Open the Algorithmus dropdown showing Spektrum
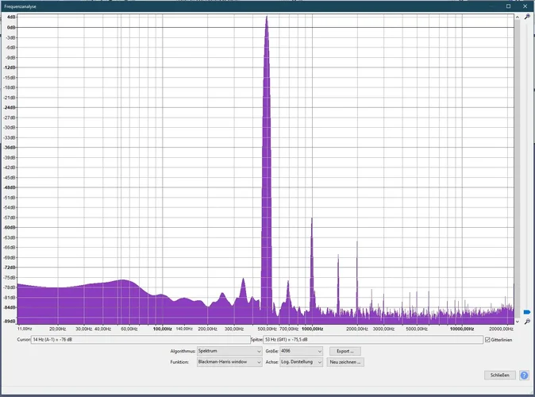Screen dimensions: 535x397 pos(229,351)
